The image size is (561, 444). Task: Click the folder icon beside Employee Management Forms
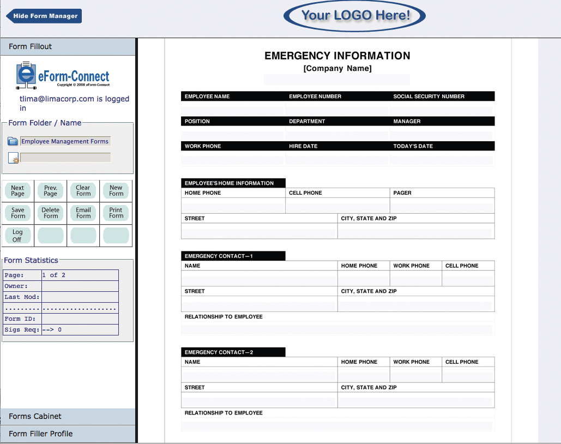[x=13, y=141]
